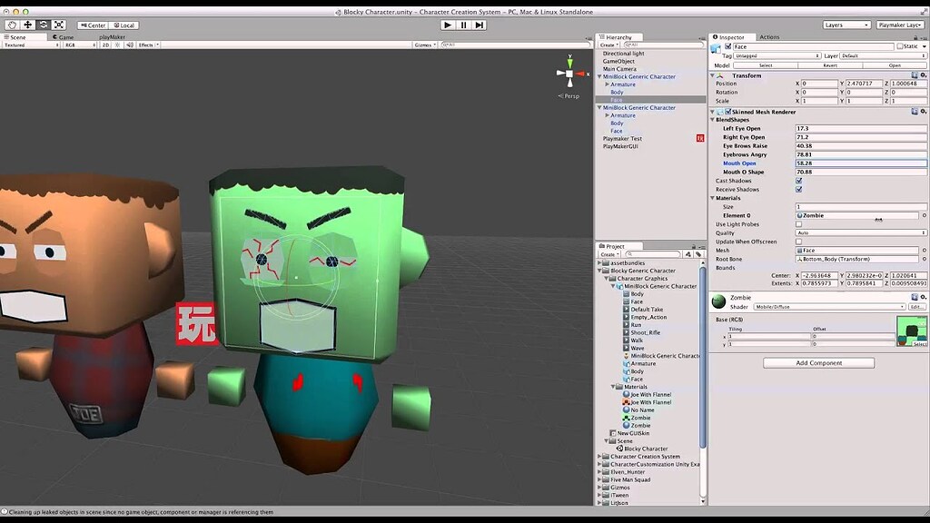Click the scene audio speaker icon

coord(129,45)
